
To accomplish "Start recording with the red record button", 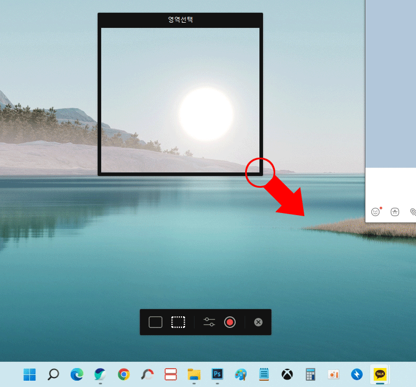I will 230,322.
